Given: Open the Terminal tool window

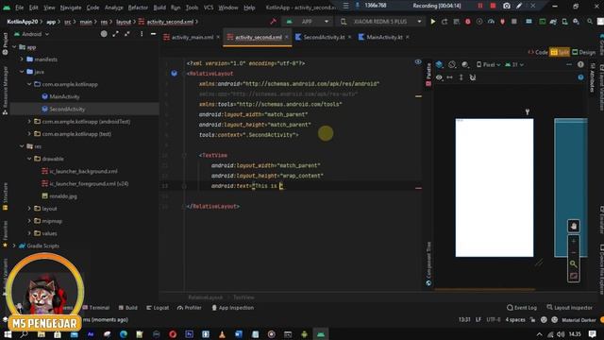Looking at the screenshot, I should [96, 308].
